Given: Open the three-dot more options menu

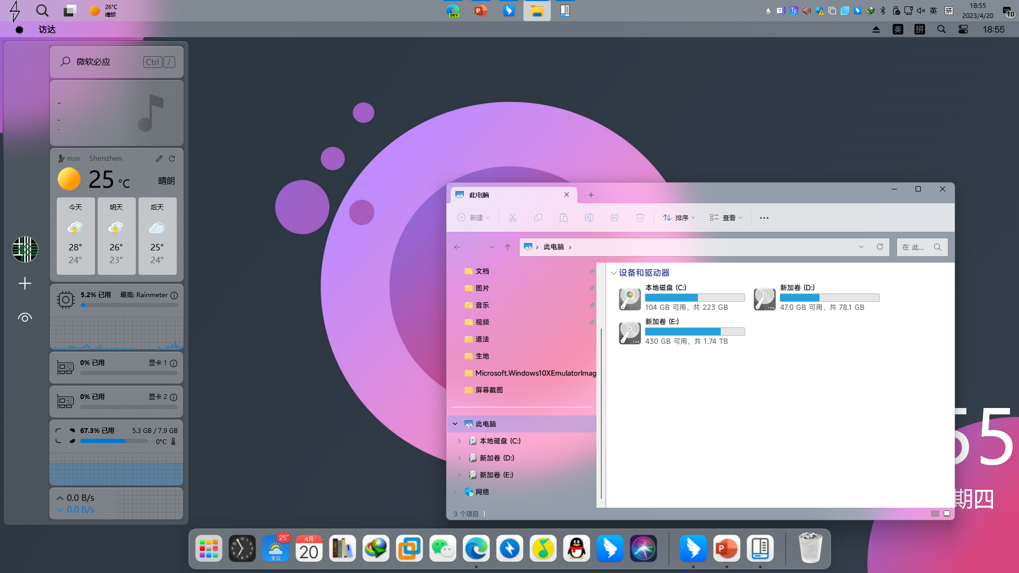Looking at the screenshot, I should tap(764, 218).
